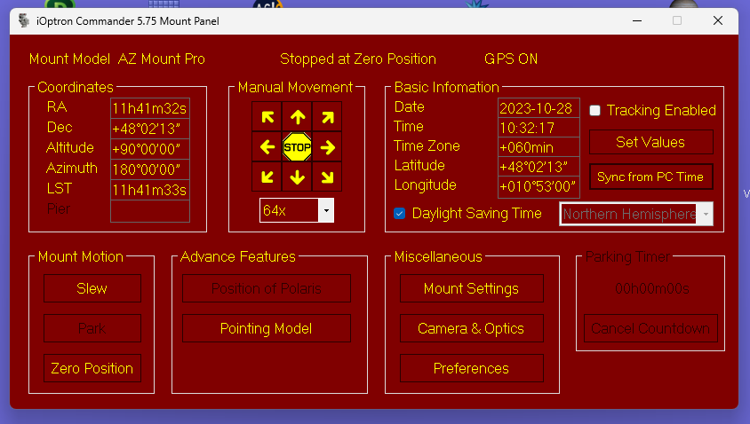Click the GPS ON status text

[511, 59]
